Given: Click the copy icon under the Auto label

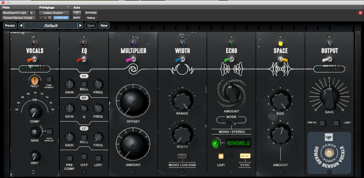Looking at the screenshot, I should (77, 13).
